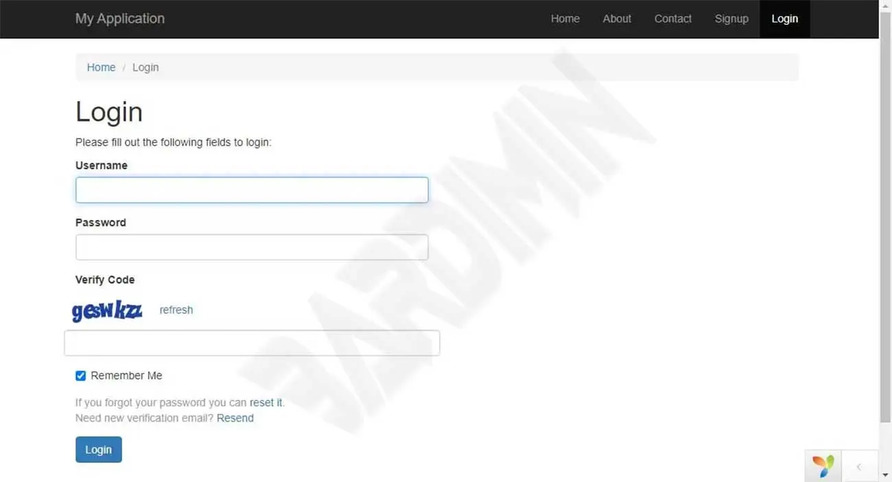This screenshot has height=482, width=892.
Task: Select the Verify Code text box
Action: tap(252, 343)
